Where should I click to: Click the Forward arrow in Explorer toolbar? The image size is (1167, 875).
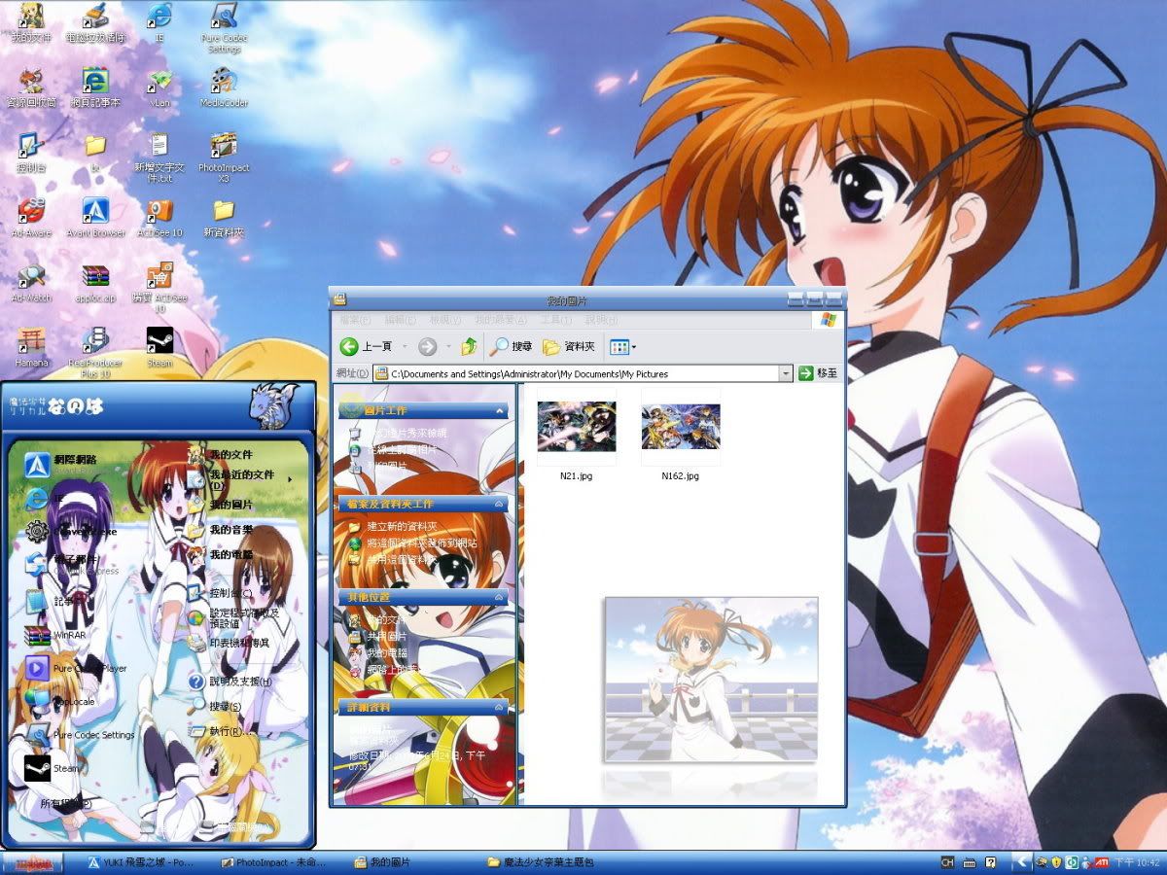click(427, 346)
